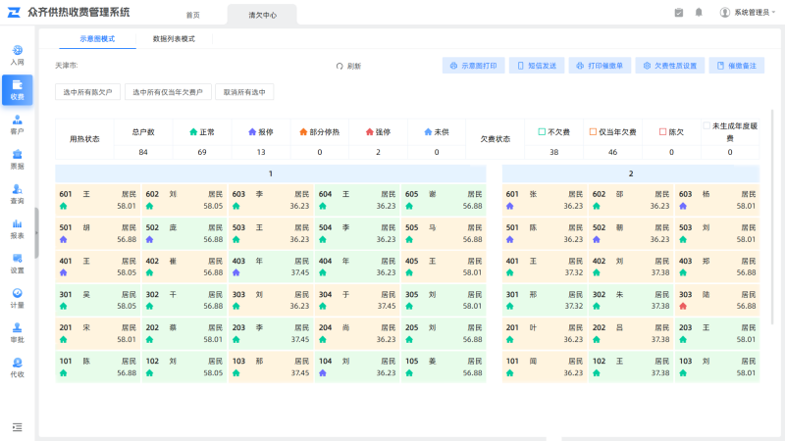Viewport: 785px width, 441px height.
Task: Open the 代收 sidebar module
Action: pos(17,367)
